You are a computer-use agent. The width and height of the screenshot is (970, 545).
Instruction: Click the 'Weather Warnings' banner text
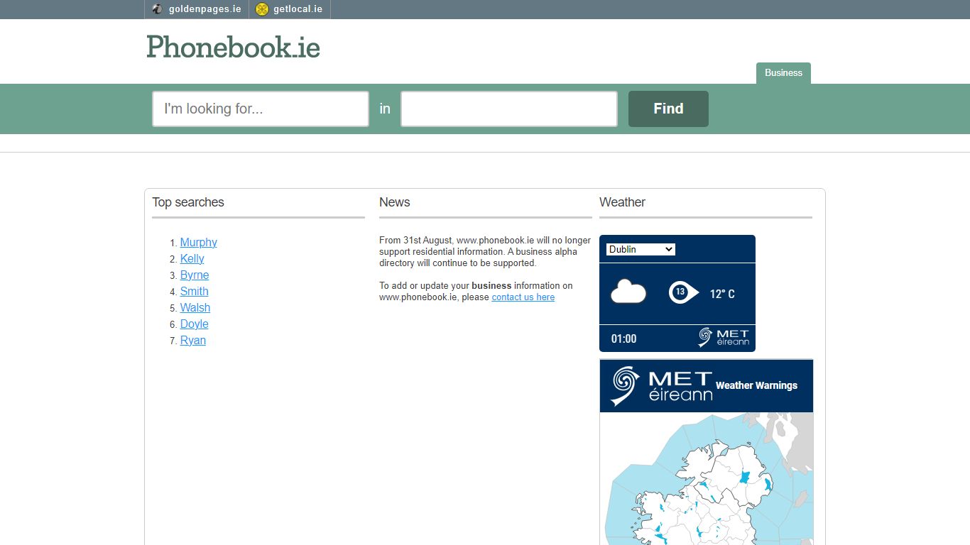pos(756,385)
